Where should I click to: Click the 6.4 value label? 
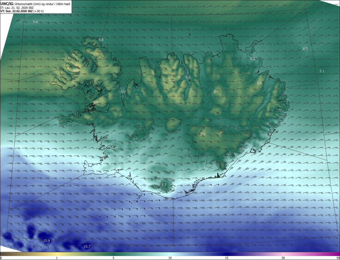click(x=35, y=22)
